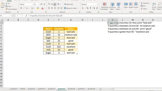Open the Calibri font name dropdown
The width and height of the screenshot is (162, 91).
[33, 4]
